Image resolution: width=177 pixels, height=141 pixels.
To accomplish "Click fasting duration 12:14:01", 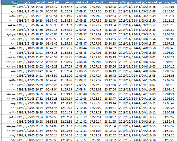I will tap(170, 7).
